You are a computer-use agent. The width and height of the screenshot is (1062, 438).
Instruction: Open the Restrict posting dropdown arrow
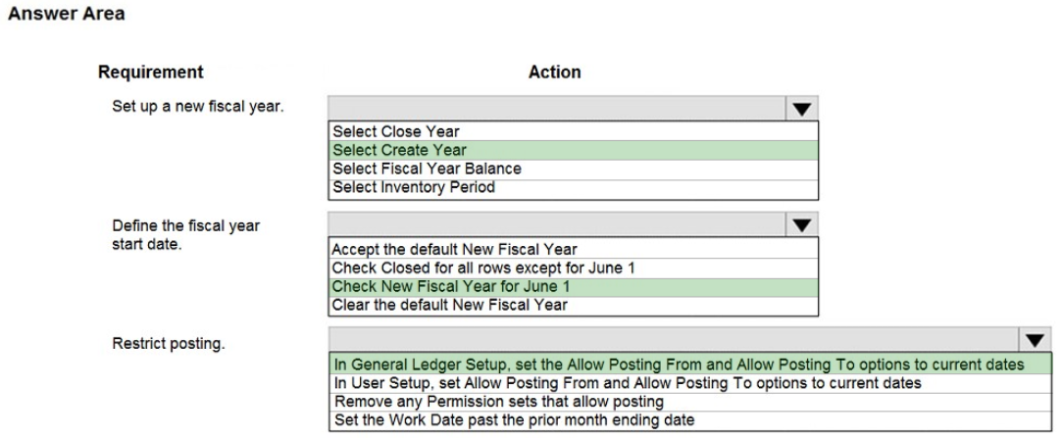tap(1033, 341)
